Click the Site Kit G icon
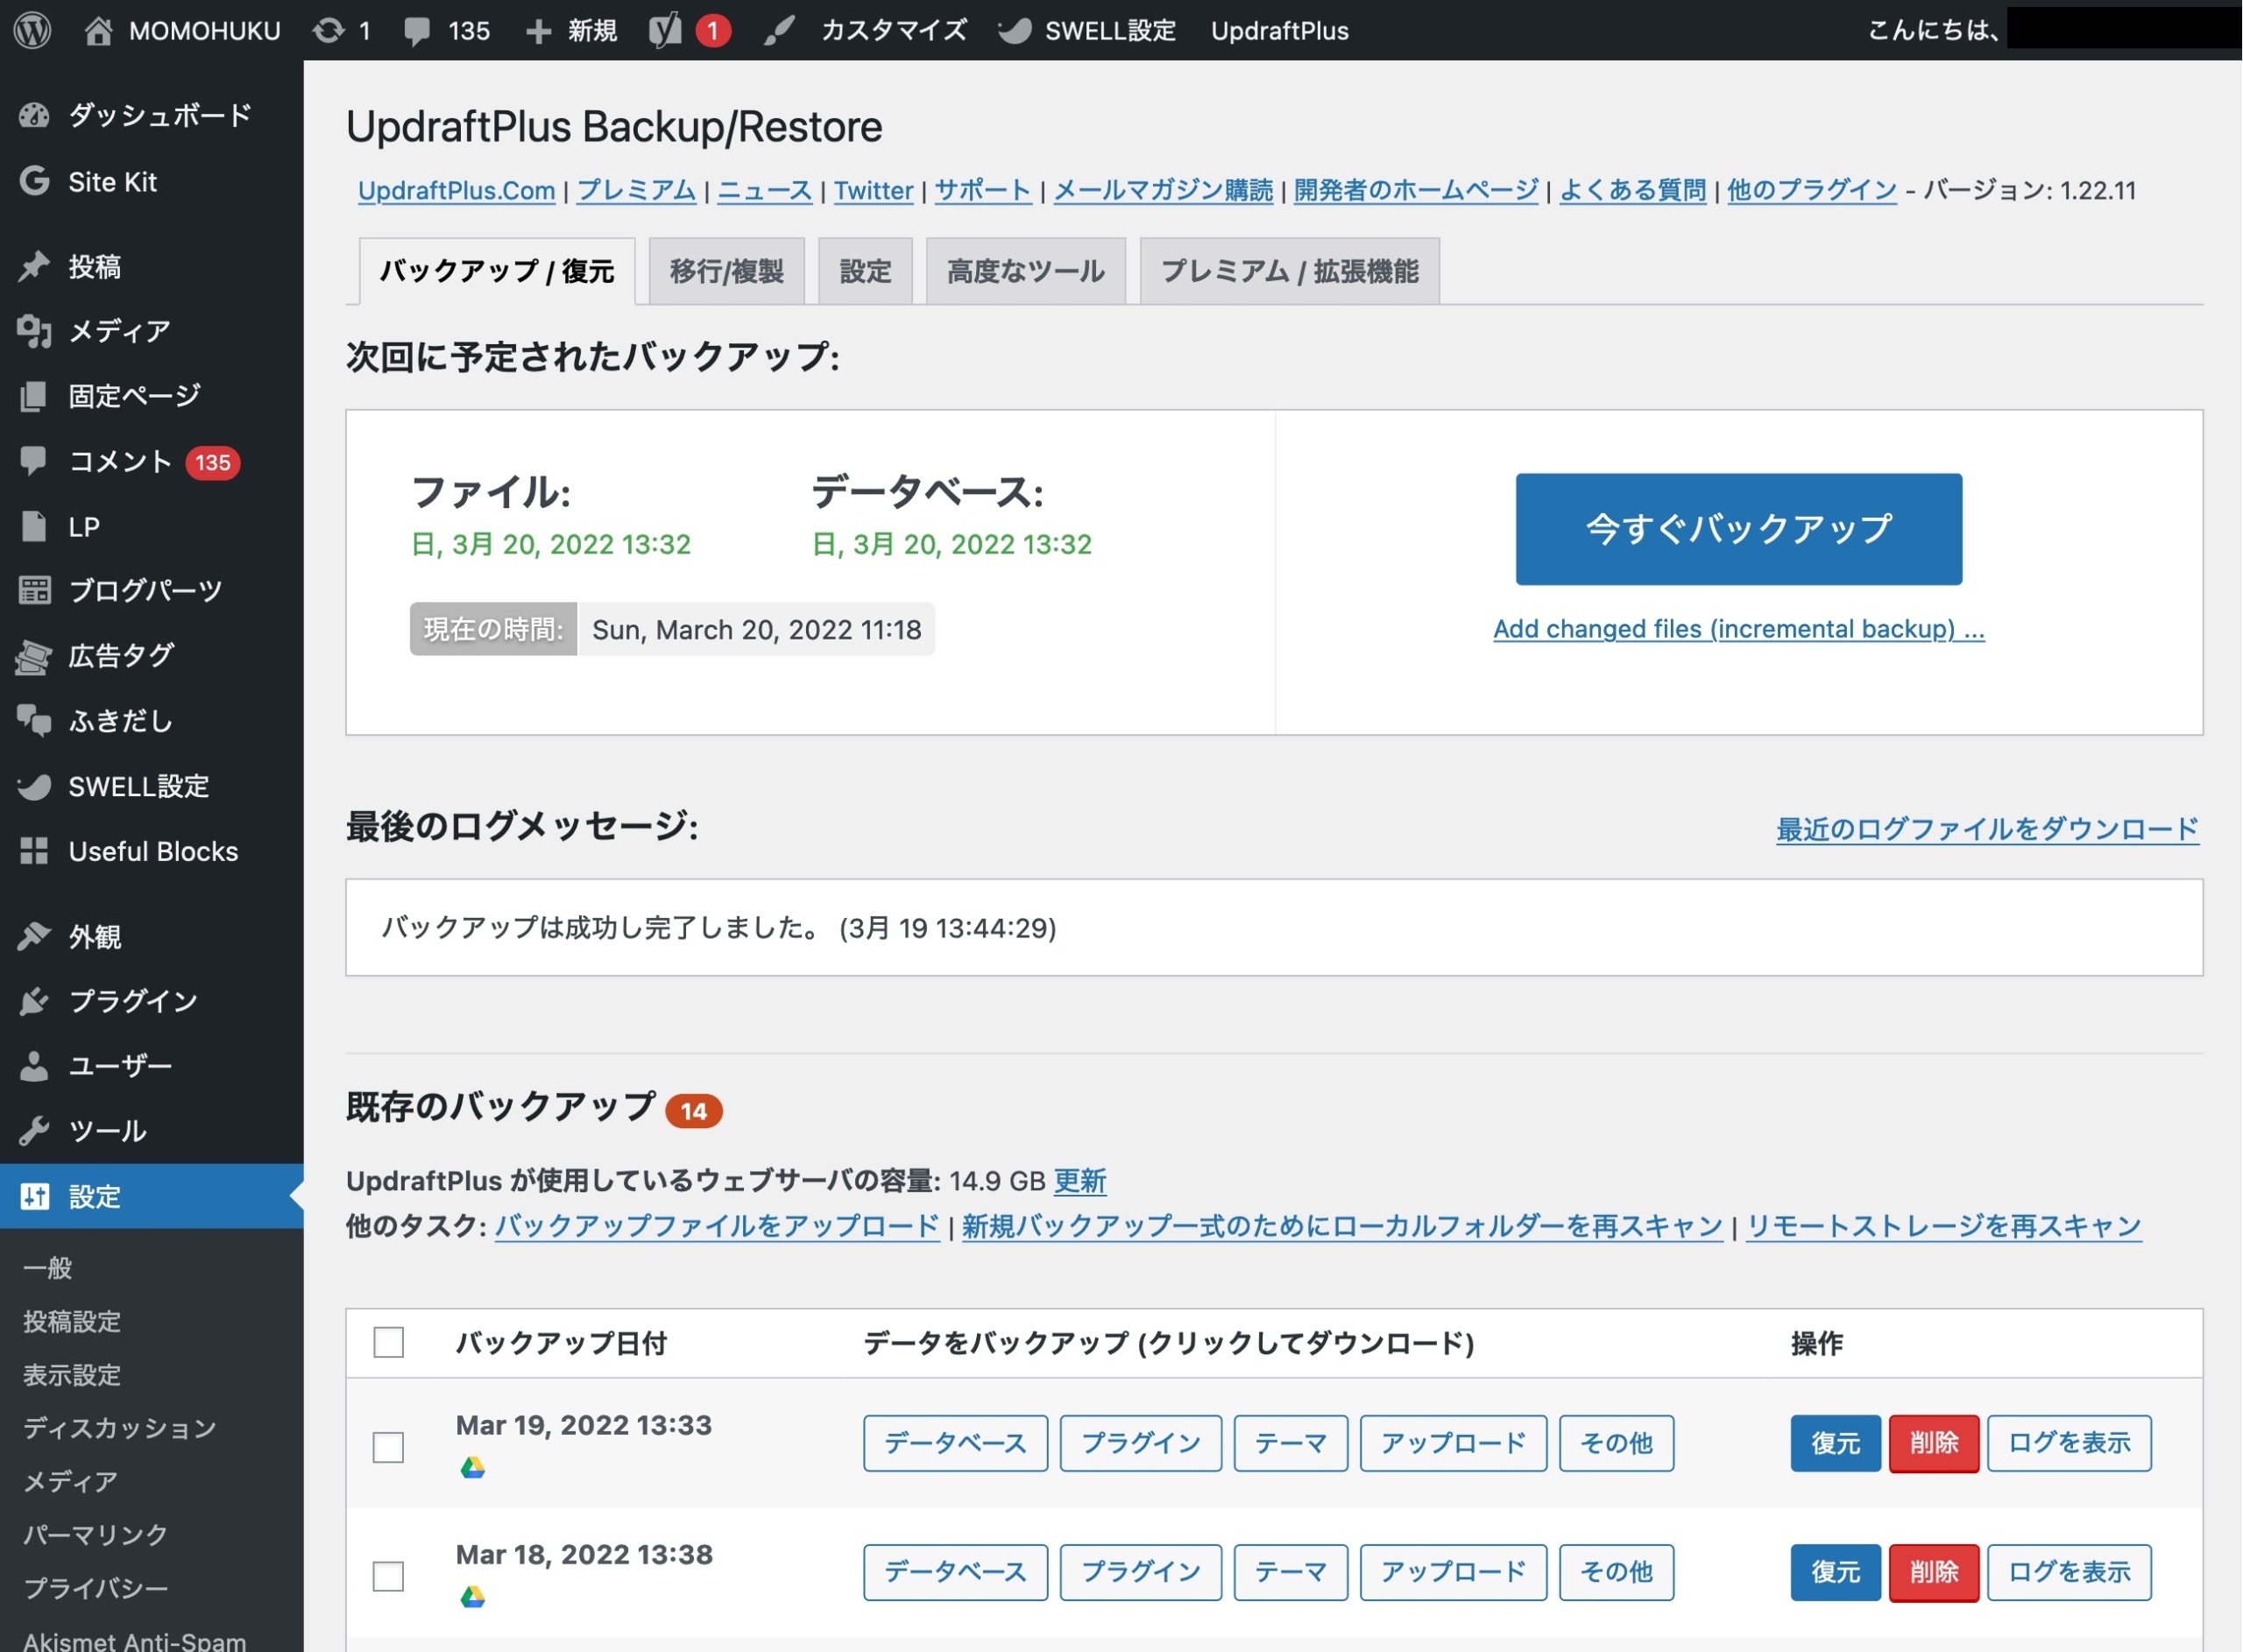 coord(34,181)
